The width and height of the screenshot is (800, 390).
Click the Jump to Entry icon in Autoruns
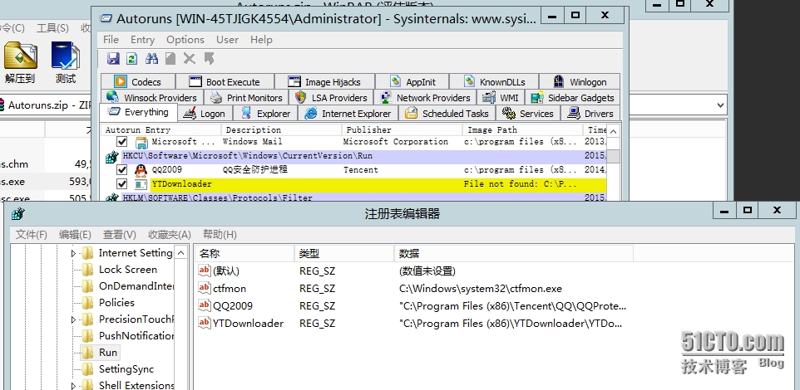coord(209,59)
